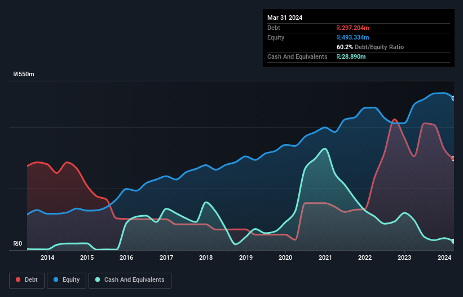
Task: Click the Mar 31 2024 tooltip date
Action: tap(285, 18)
